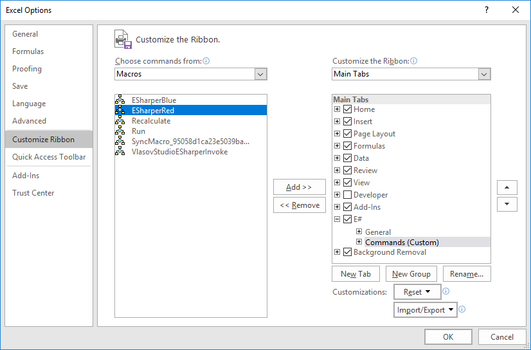The image size is (531, 350).
Task: Click the ESharperBlue macro icon
Action: 120,100
